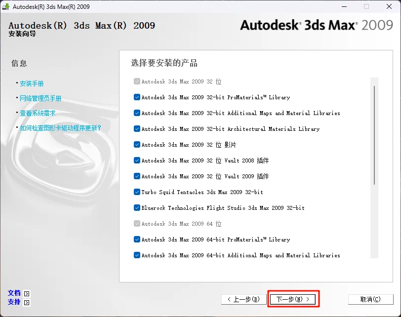Open the 文档 link
This screenshot has width=401, height=317.
14,293
